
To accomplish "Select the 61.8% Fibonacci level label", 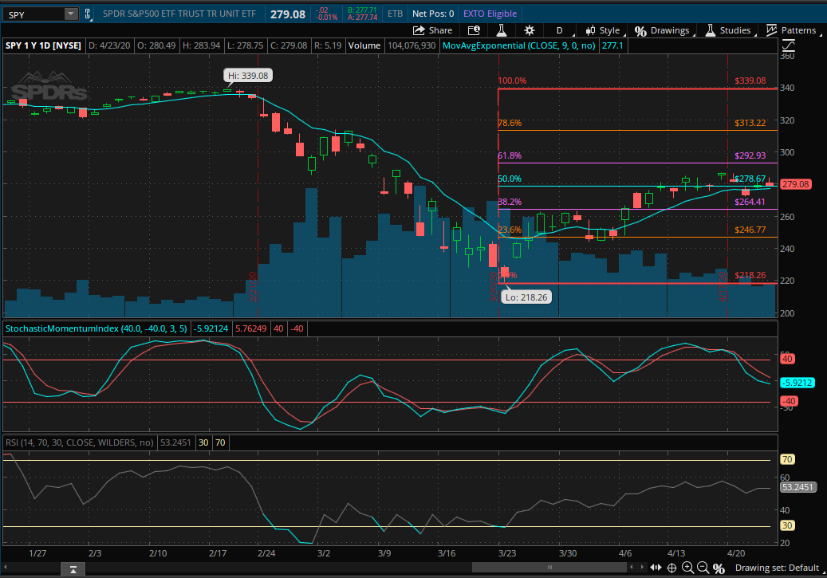I will tap(510, 155).
